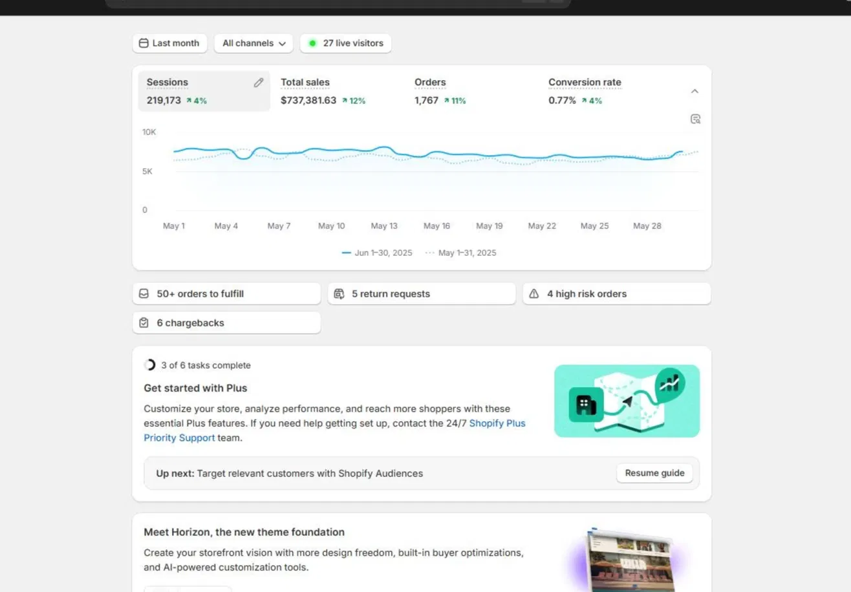Click the 11% orders increase indicator
851x592 pixels.
455,101
